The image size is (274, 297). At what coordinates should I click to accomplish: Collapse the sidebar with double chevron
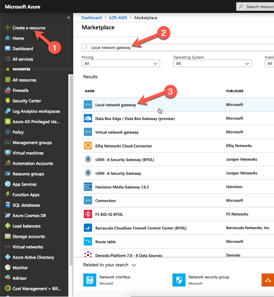tap(69, 18)
